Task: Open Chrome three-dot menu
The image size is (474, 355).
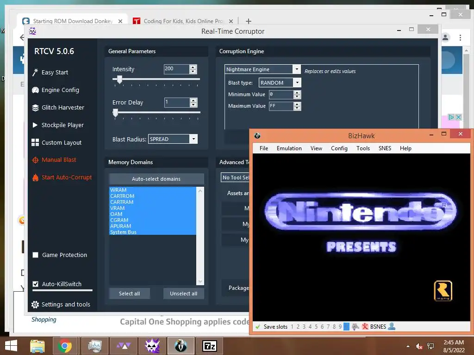Action: click(x=460, y=38)
